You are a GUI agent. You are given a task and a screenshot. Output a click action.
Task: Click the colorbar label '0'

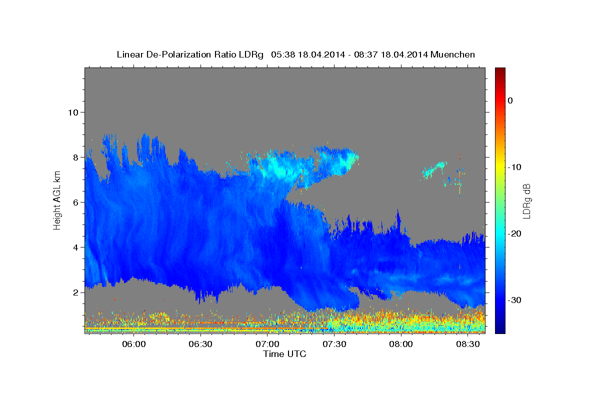coord(510,100)
